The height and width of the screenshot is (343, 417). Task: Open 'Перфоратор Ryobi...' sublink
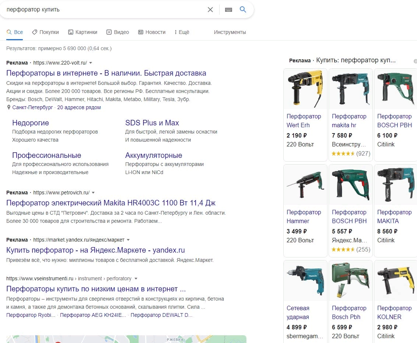click(31, 315)
